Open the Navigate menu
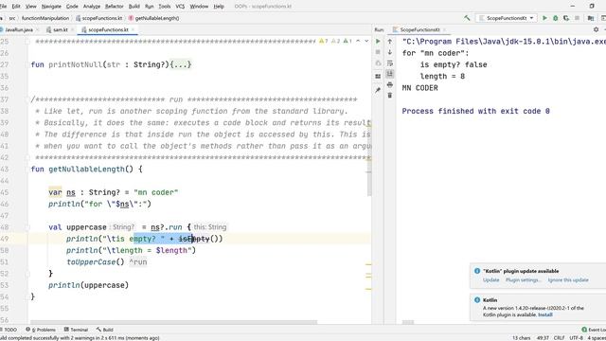This screenshot has width=606, height=341. point(51,7)
